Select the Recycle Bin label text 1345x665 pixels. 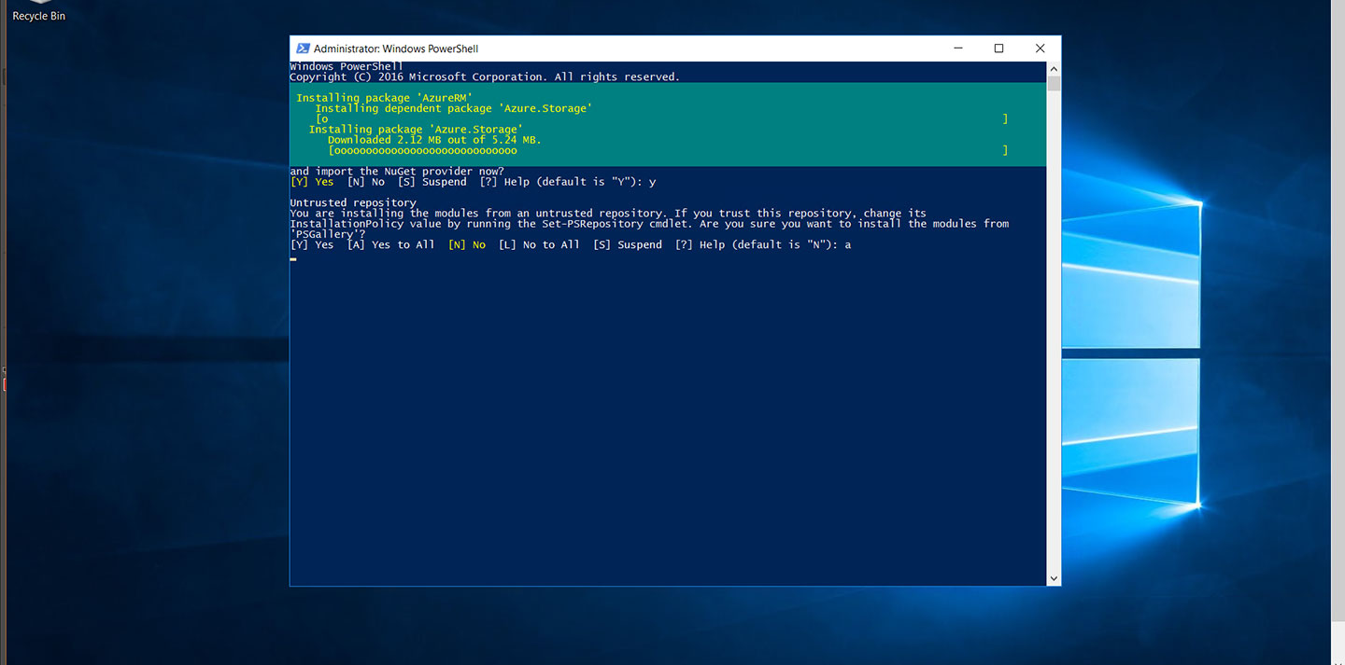(x=38, y=17)
